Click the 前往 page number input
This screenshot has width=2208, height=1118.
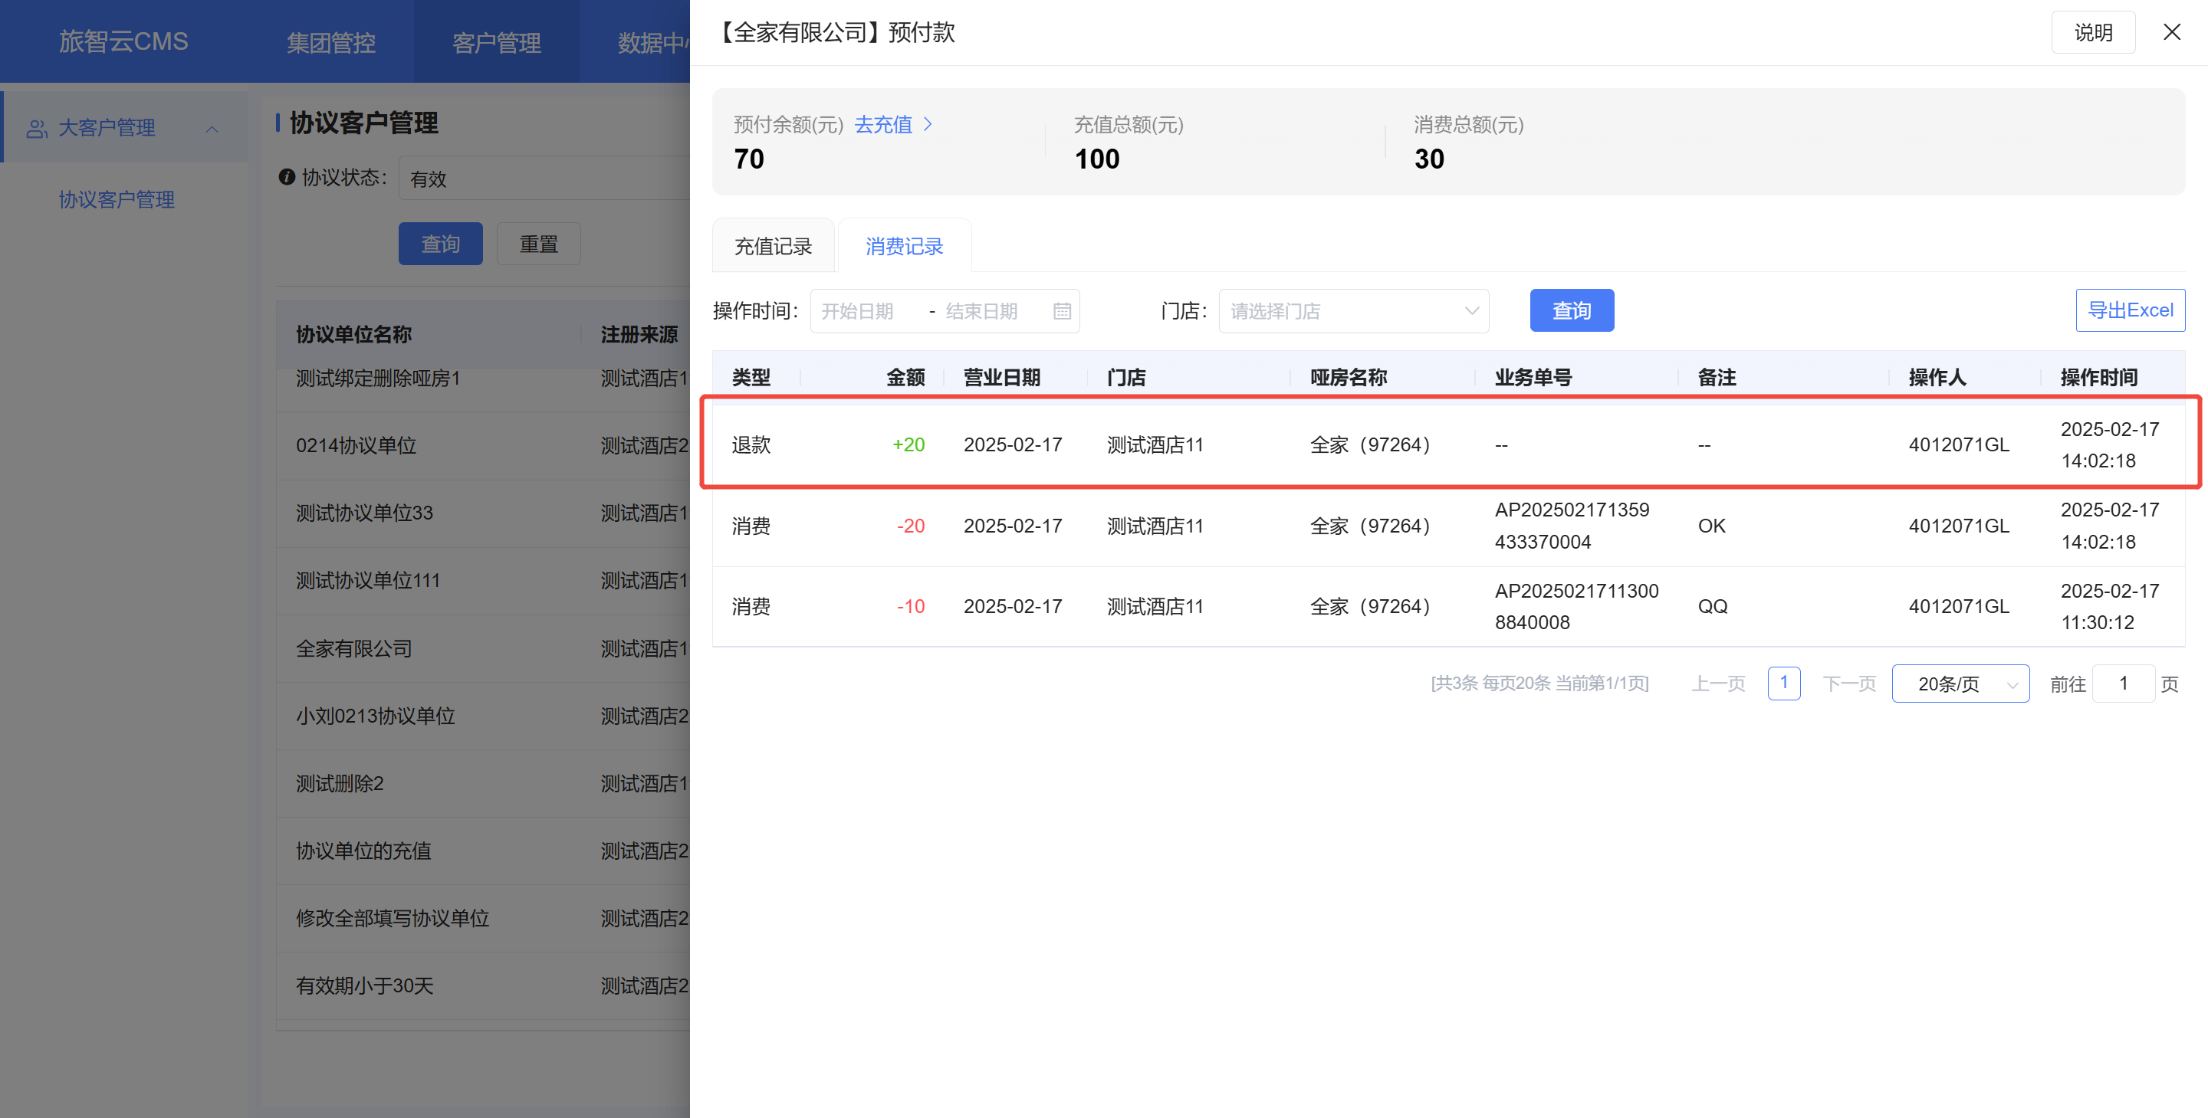(x=2122, y=684)
